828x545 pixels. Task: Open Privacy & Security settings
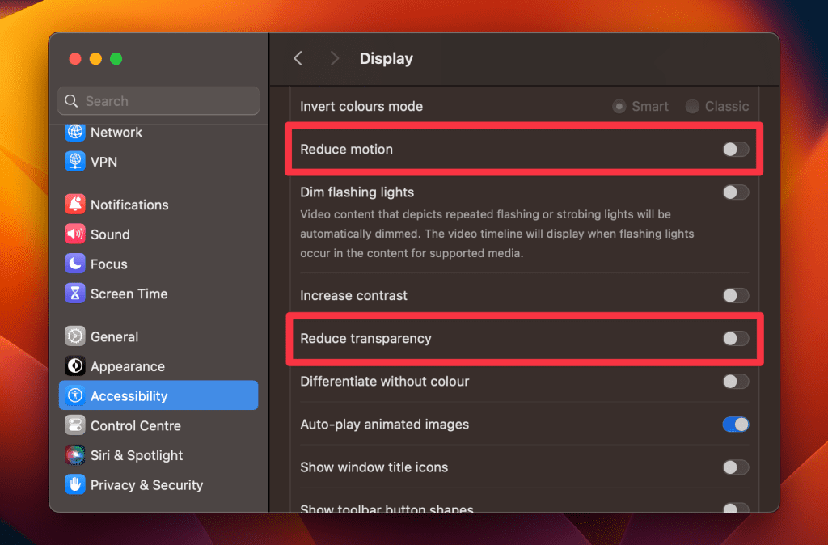(x=146, y=485)
